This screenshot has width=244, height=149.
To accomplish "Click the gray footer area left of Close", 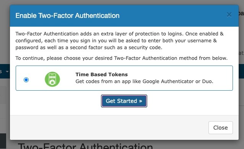I will click(x=109, y=127).
